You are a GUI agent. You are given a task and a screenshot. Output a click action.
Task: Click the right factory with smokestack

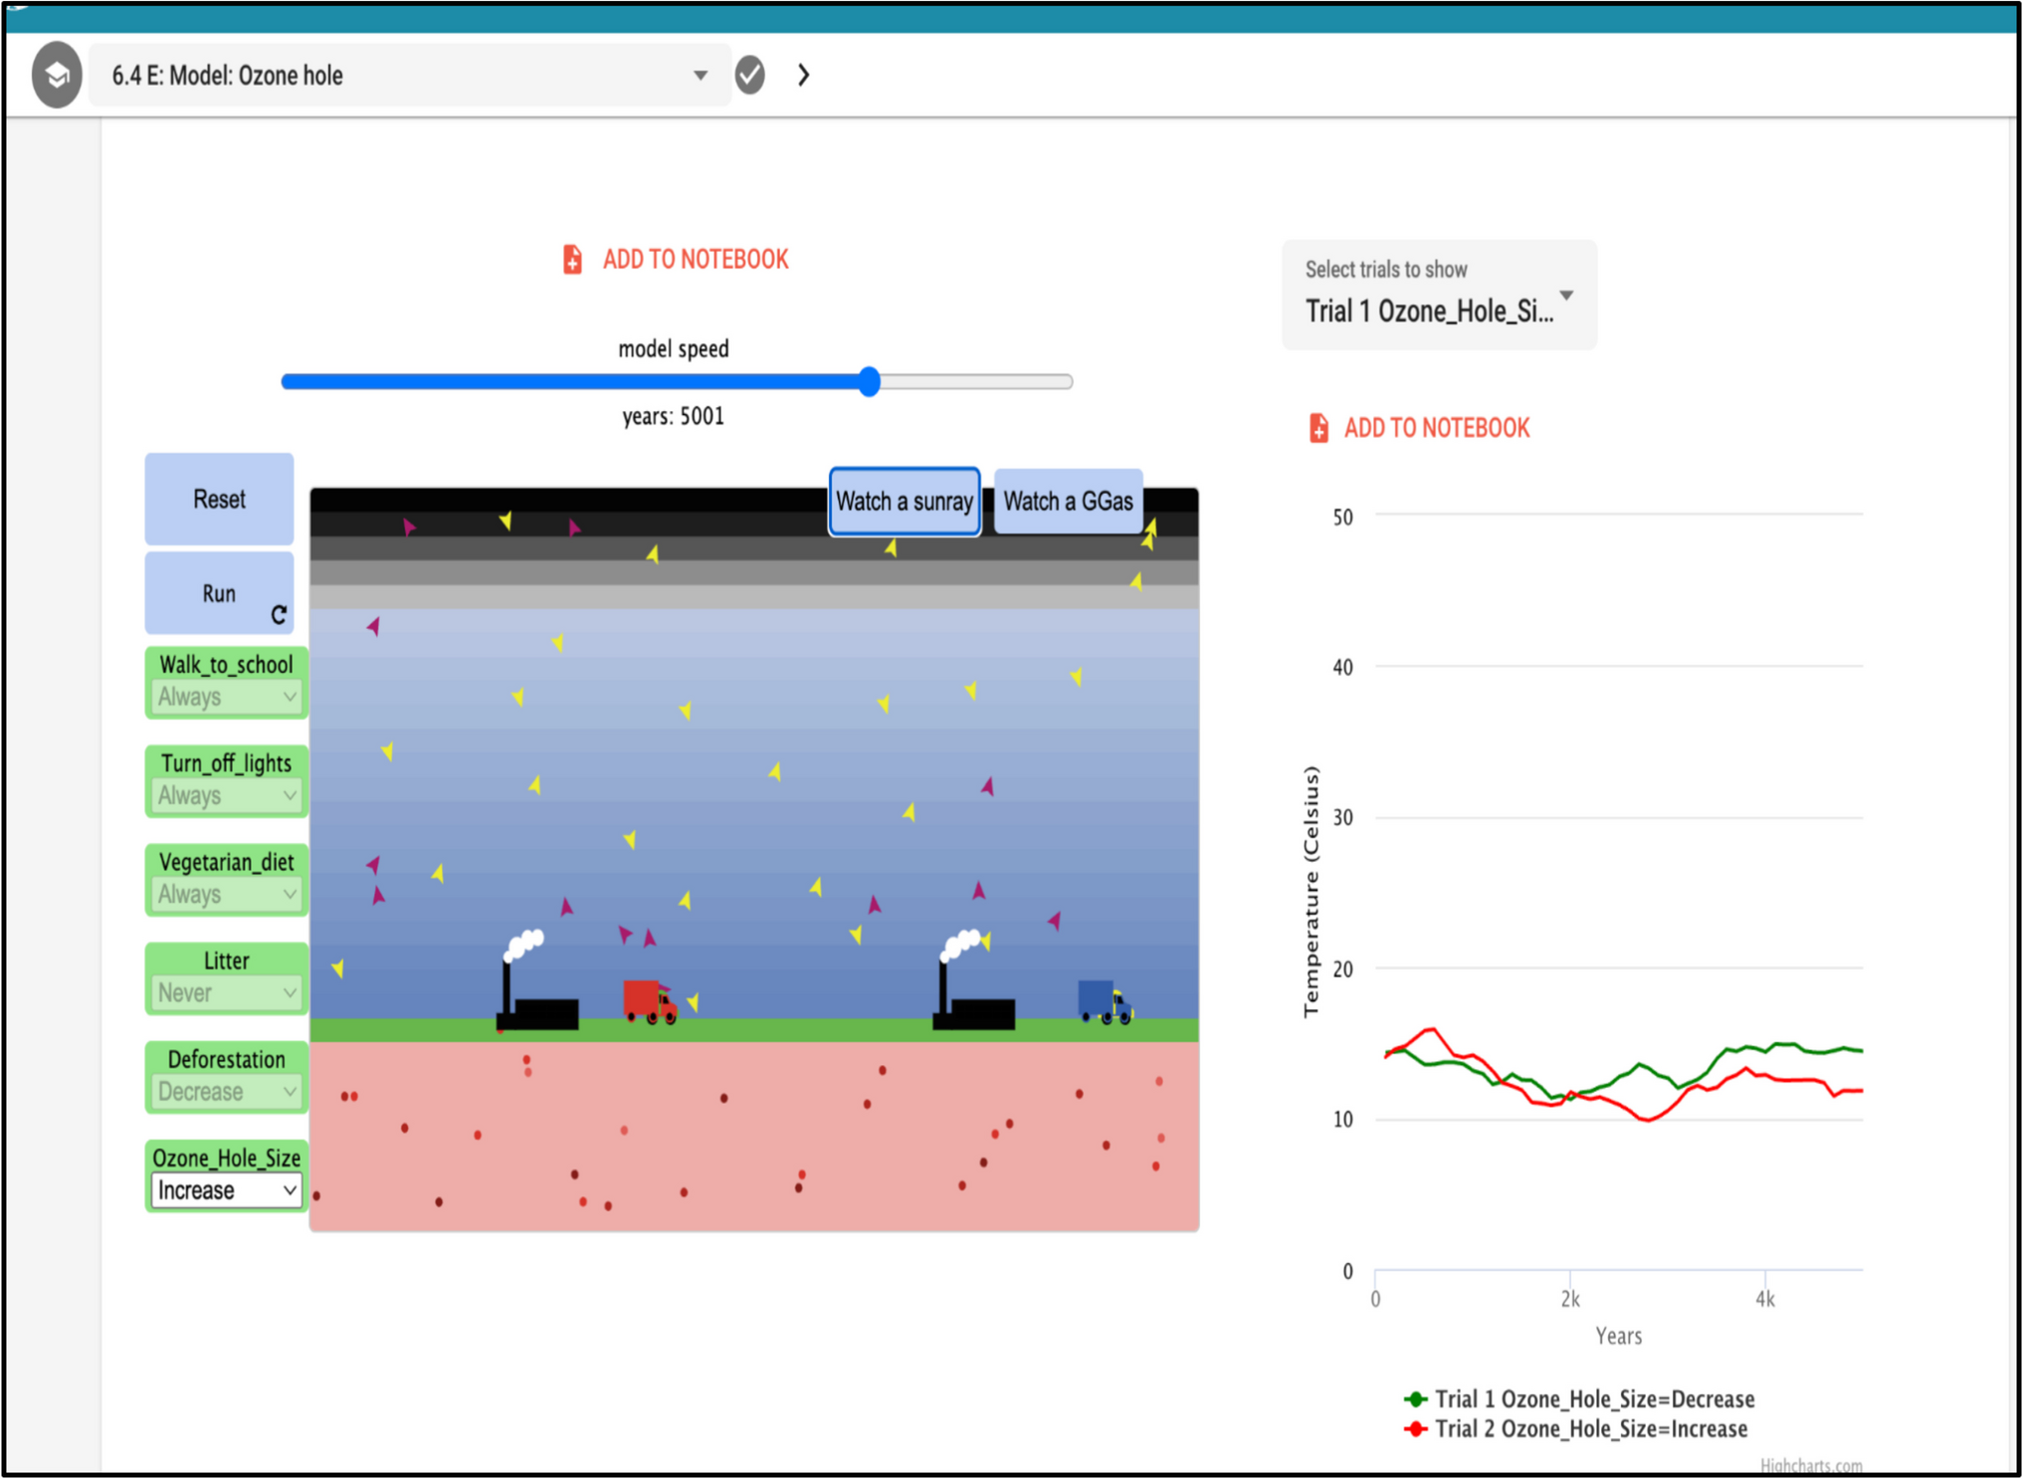973,980
